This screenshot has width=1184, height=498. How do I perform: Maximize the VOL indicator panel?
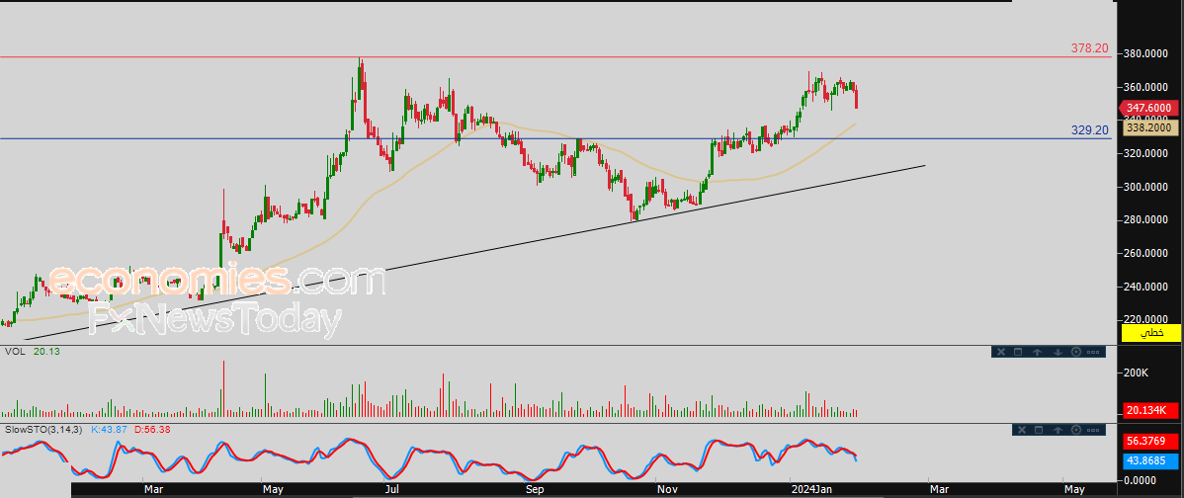tap(1018, 352)
